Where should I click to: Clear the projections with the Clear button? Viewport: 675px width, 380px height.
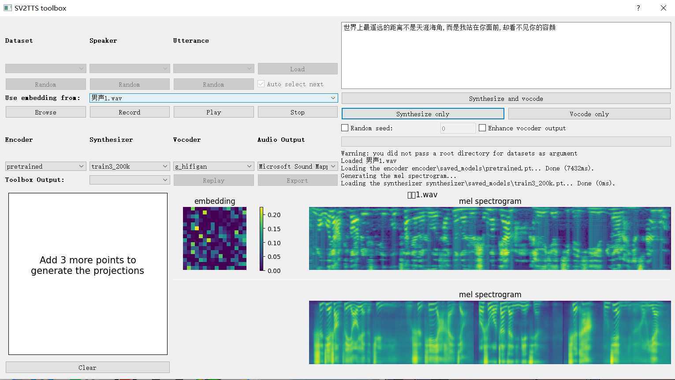point(87,368)
